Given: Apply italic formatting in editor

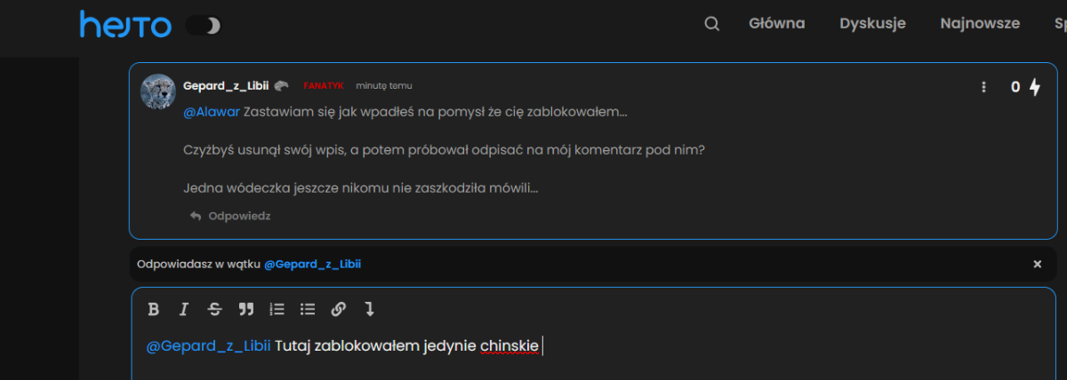Looking at the screenshot, I should [x=184, y=309].
